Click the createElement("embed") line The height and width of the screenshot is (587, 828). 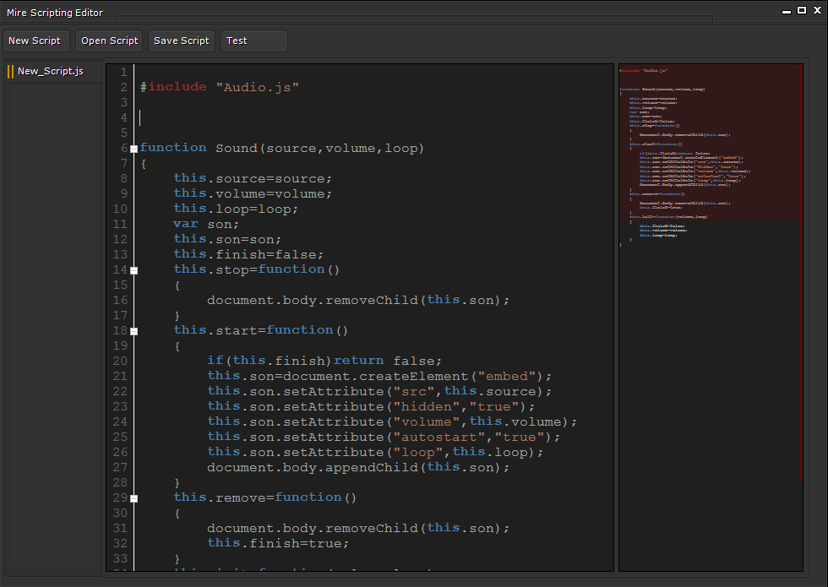tap(379, 377)
